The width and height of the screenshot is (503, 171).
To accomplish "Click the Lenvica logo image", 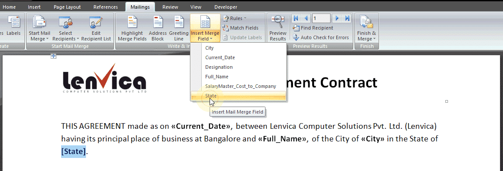I will click(x=105, y=78).
